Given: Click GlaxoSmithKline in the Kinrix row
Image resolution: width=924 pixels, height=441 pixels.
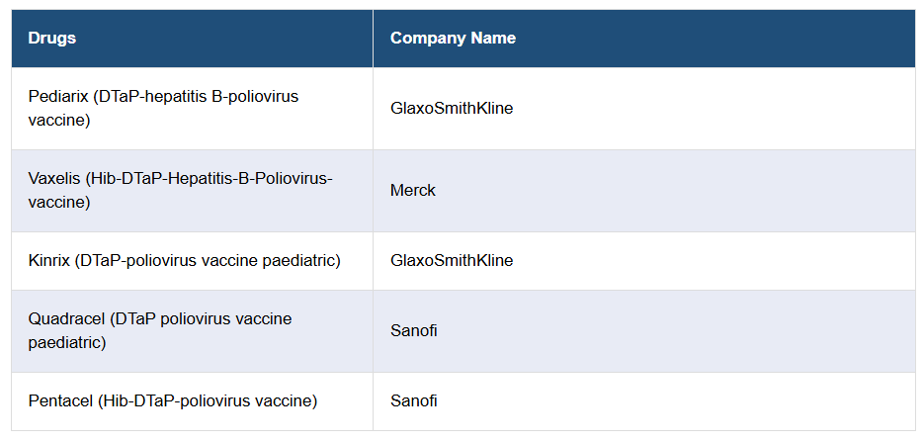Looking at the screenshot, I should coord(452,261).
